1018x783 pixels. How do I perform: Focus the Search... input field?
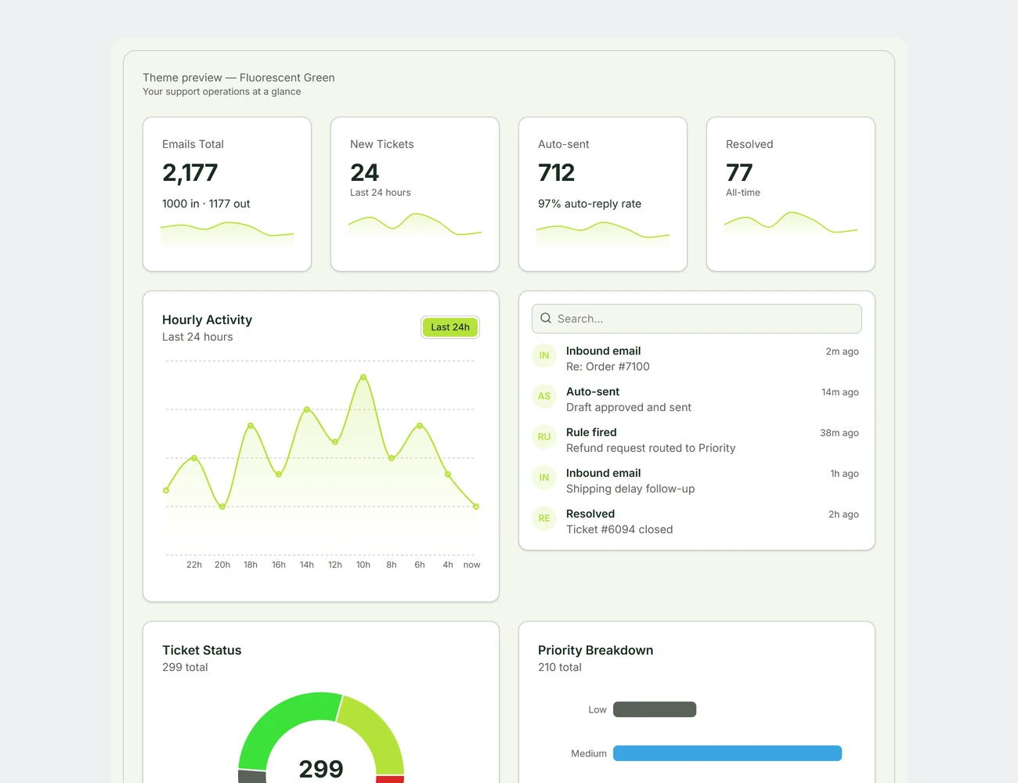click(x=697, y=319)
